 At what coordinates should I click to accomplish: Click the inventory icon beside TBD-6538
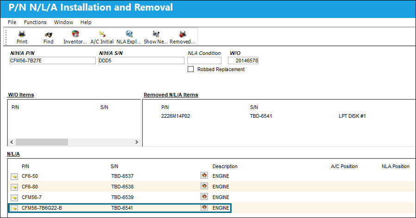(204, 186)
